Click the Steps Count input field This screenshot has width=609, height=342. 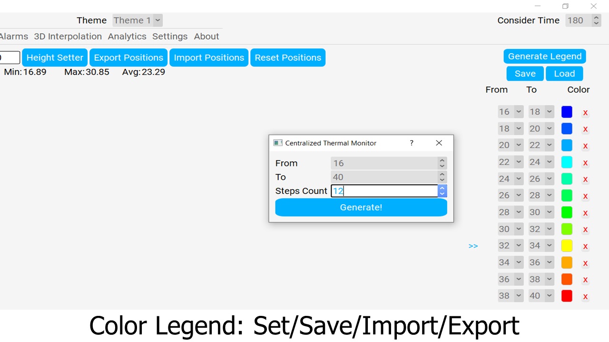[383, 191]
